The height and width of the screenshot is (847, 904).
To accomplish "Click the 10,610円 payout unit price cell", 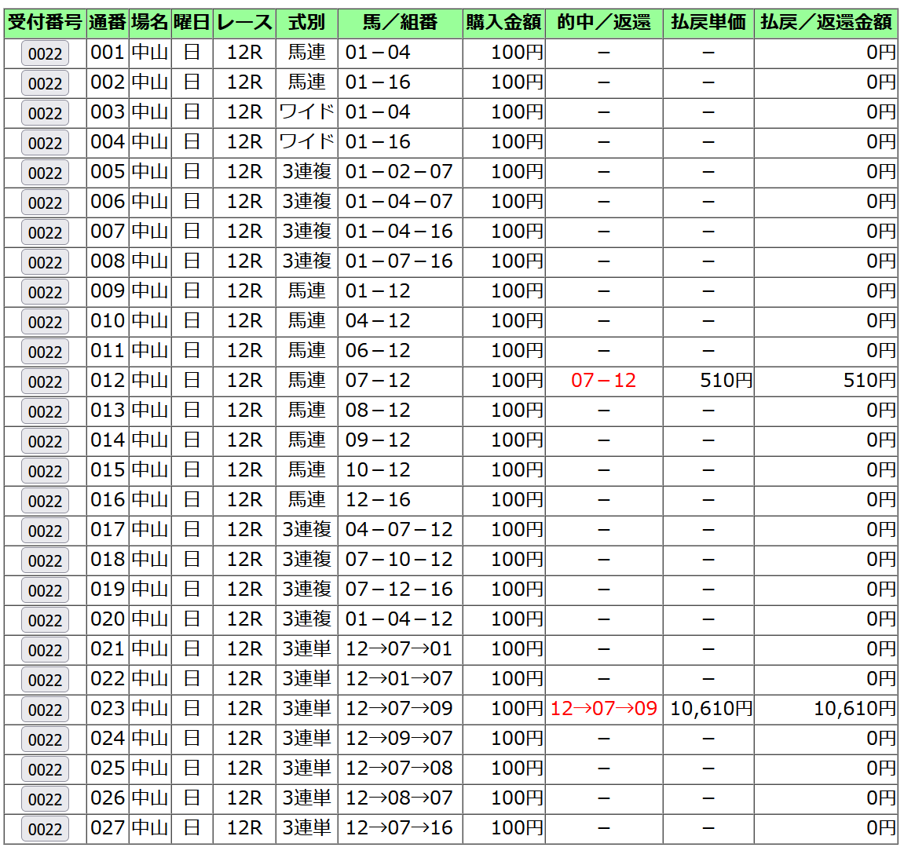I will coord(710,709).
